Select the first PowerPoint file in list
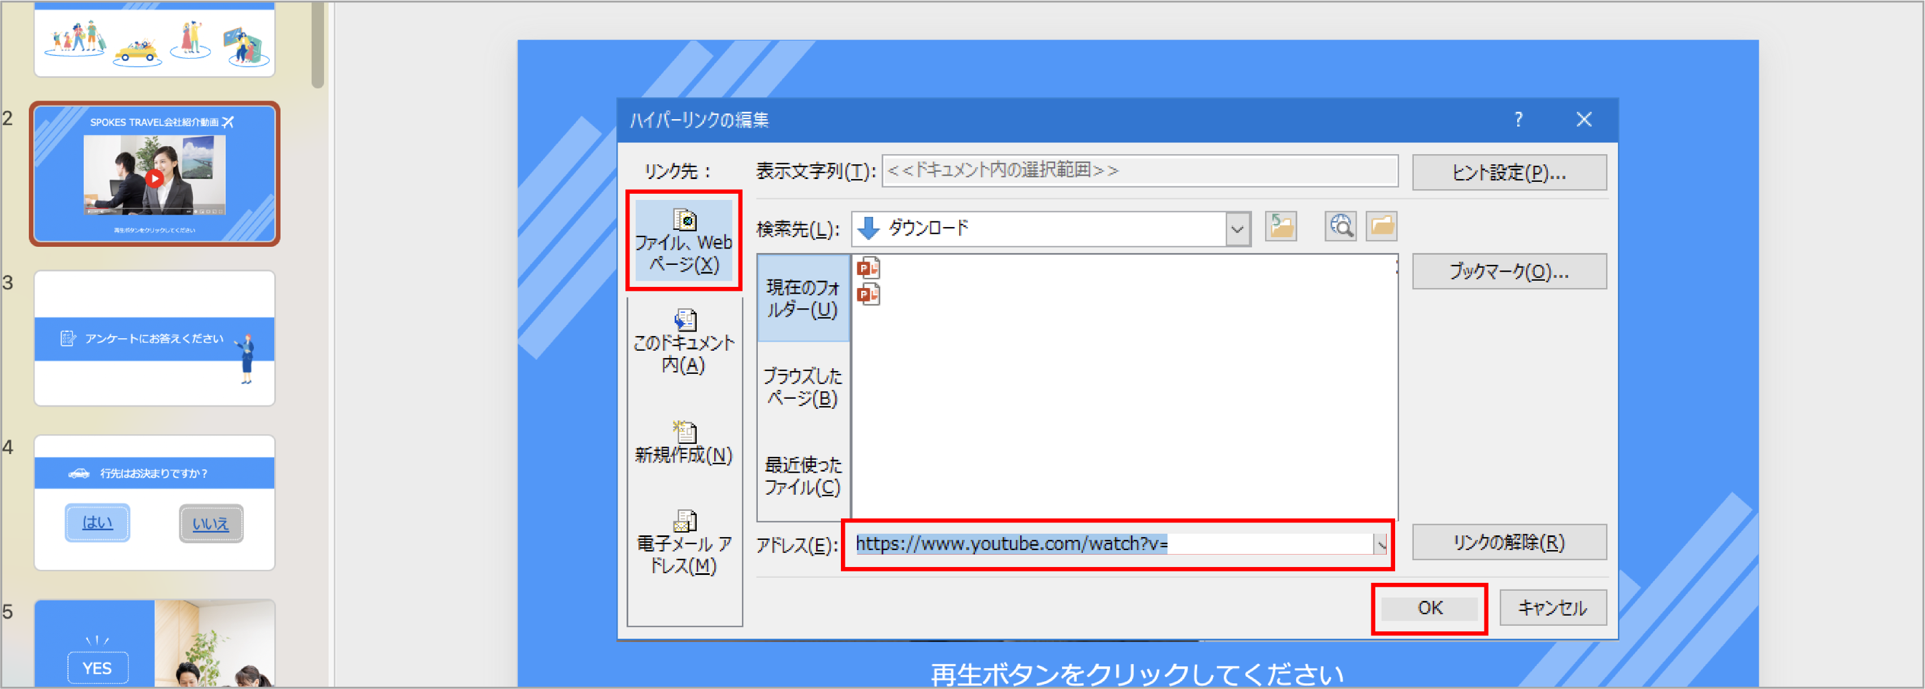 click(869, 268)
